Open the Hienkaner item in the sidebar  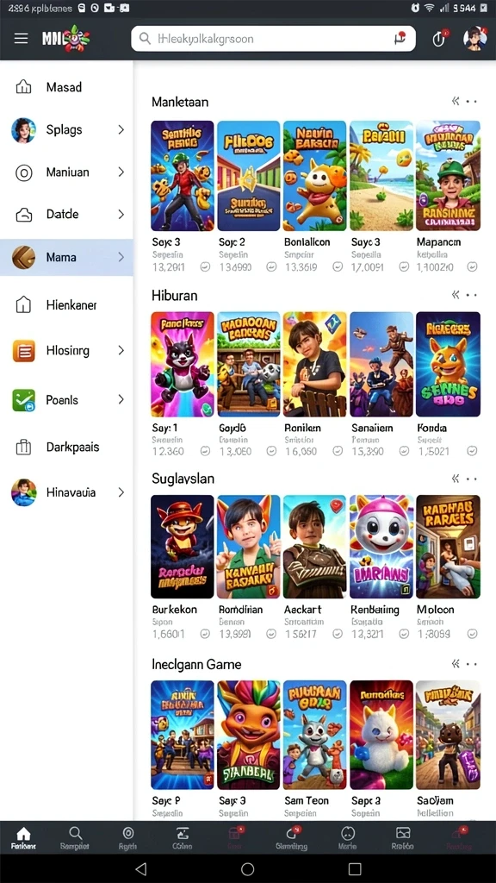coord(66,305)
